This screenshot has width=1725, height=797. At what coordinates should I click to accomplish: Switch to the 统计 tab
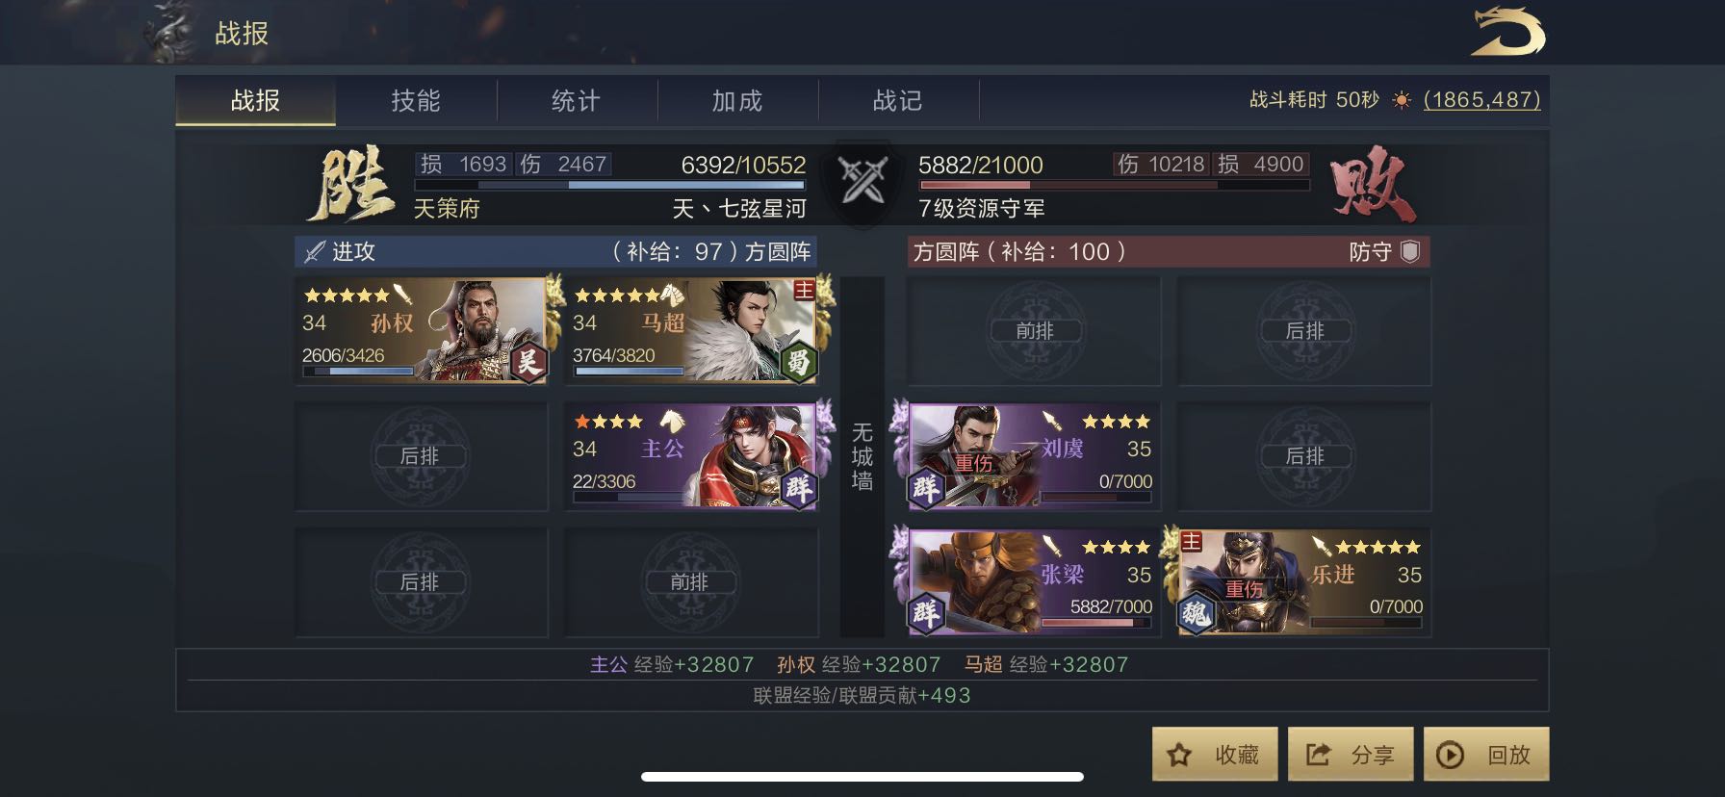pyautogui.click(x=577, y=101)
